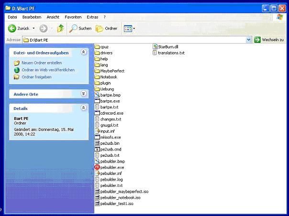Screen dimensions: 289x216
Task: Maximize the D:\Bart PE window
Action: tap(274, 8)
